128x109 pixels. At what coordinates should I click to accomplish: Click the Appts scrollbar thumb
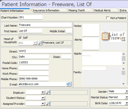click(123, 58)
